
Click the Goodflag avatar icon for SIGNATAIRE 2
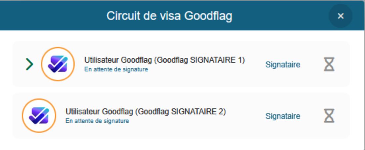[39, 116]
